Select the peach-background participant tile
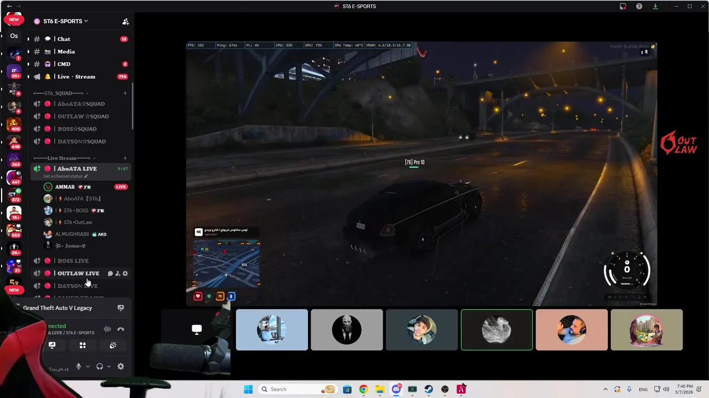 [572, 329]
